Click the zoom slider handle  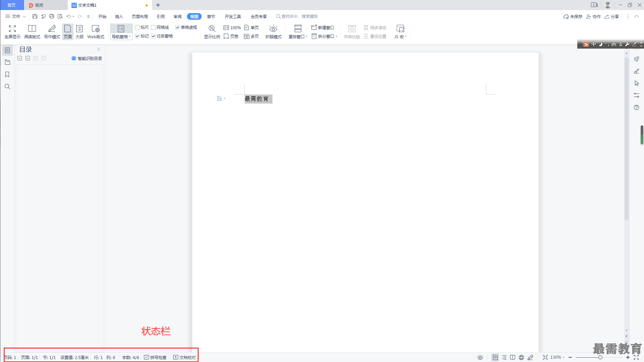coord(600,357)
